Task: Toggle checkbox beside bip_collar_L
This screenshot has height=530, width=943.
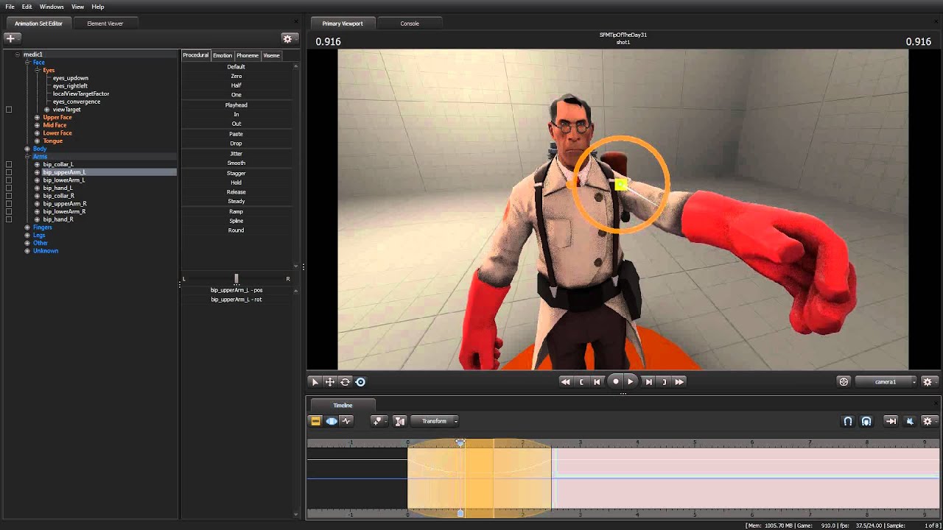Action: pyautogui.click(x=9, y=164)
